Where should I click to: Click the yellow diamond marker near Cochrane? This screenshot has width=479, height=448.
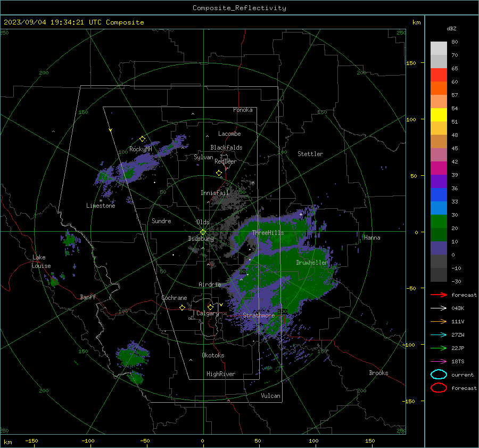tap(182, 307)
